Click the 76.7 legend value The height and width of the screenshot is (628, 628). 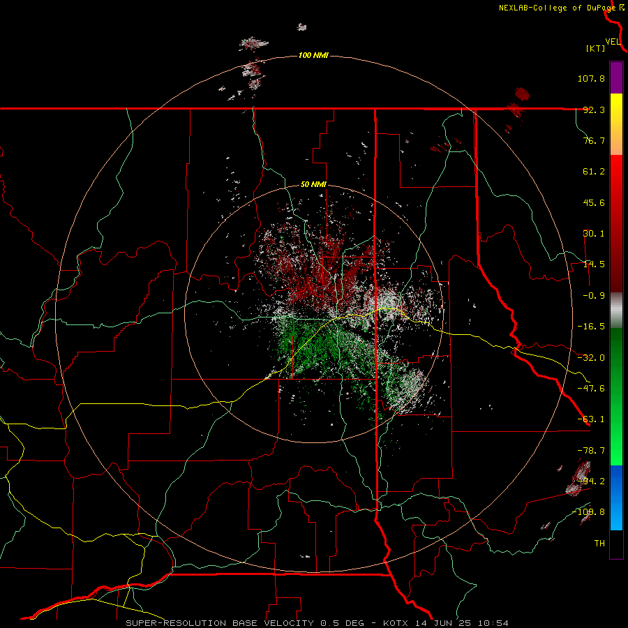pyautogui.click(x=594, y=140)
